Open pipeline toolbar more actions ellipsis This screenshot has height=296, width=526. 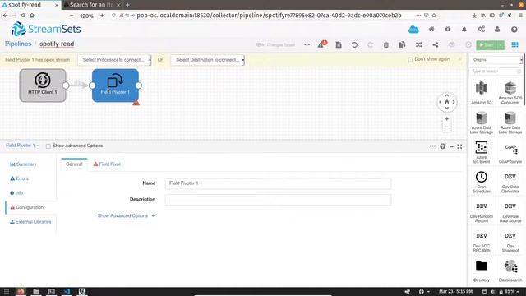click(x=307, y=44)
